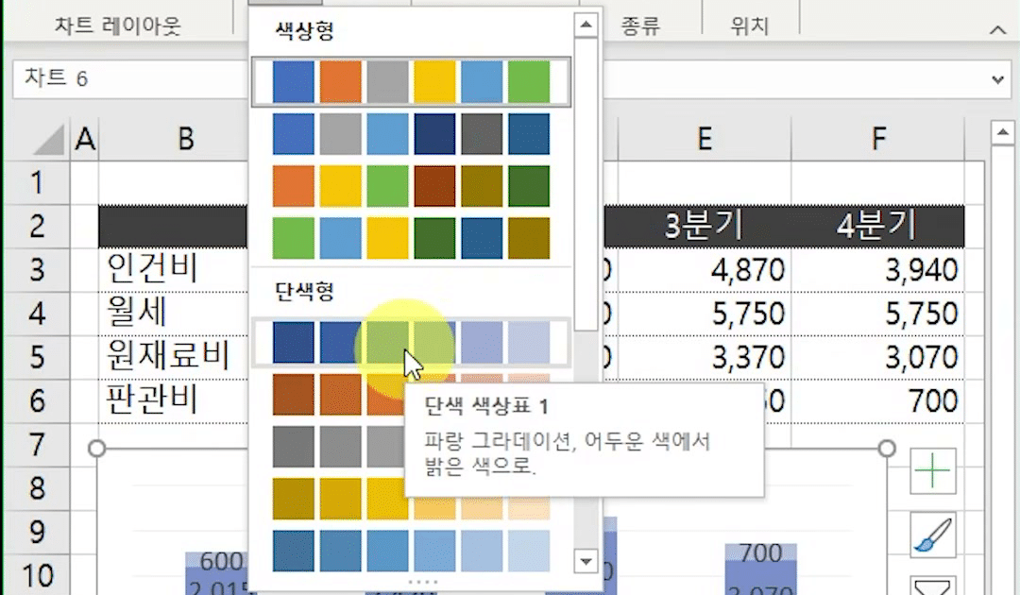Click the 700 data label in the chart
Viewport: 1020px width, 595px height.
tap(760, 554)
